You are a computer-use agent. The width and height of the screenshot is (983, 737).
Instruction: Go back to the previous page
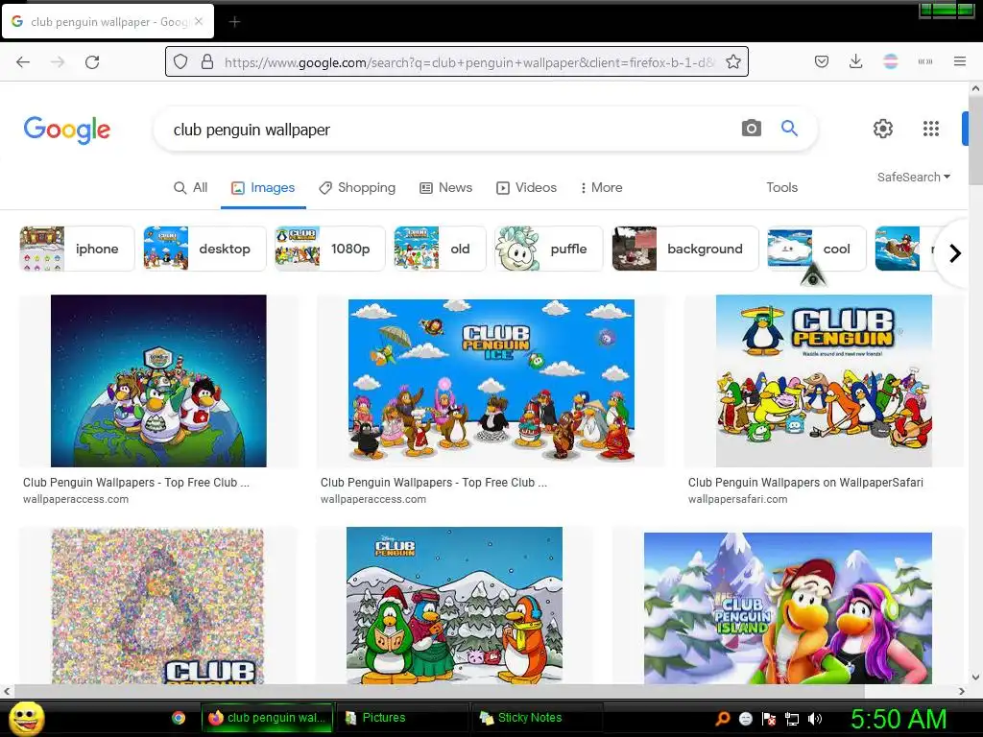(x=23, y=62)
